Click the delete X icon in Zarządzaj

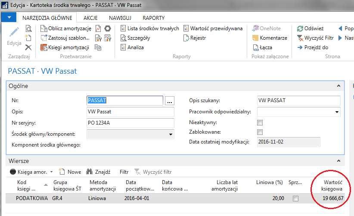28,47
